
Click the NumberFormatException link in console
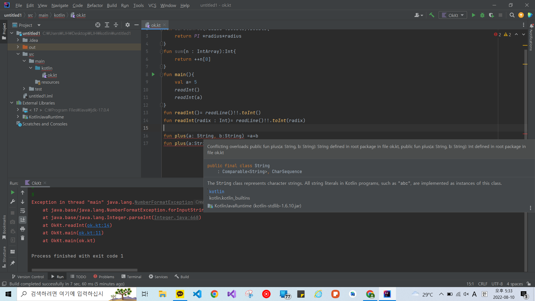click(x=164, y=202)
